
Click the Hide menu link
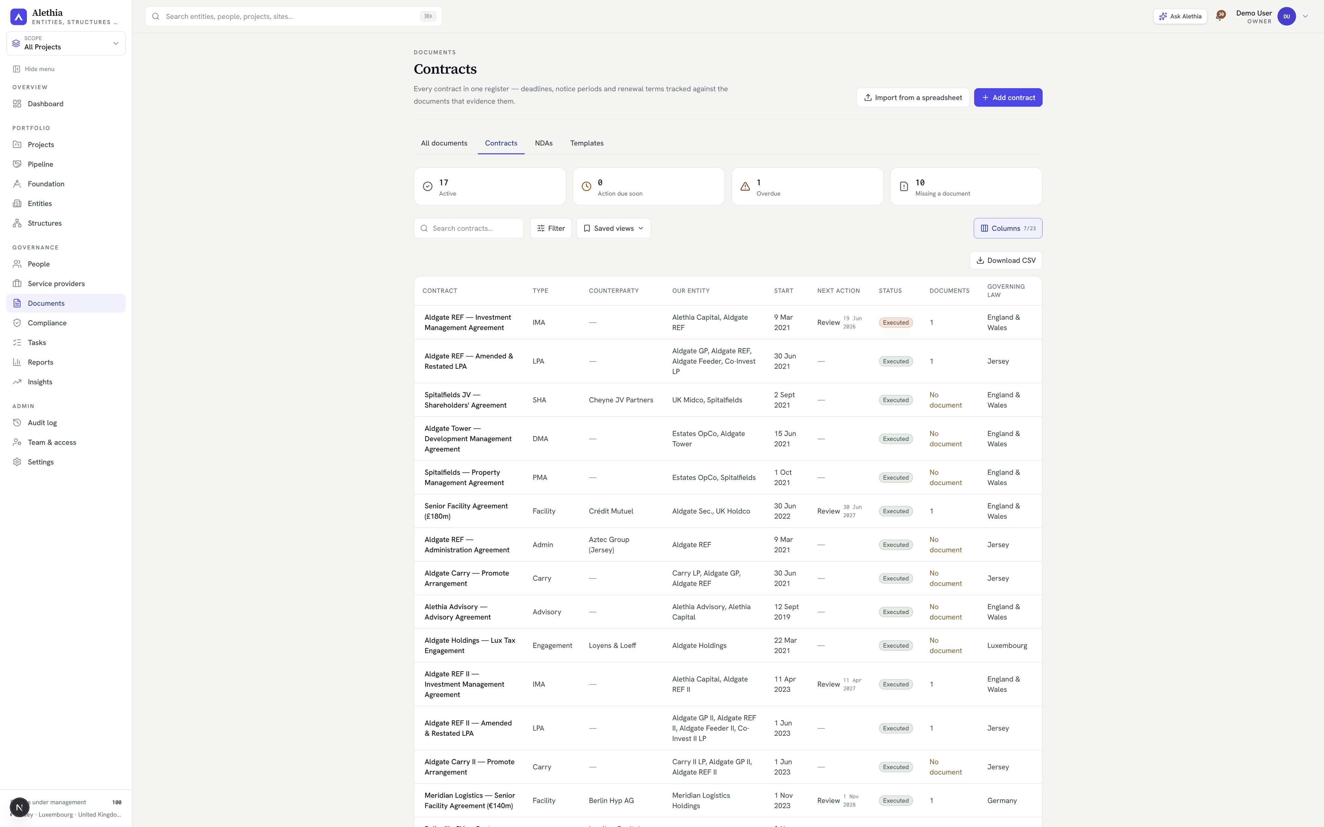[33, 69]
